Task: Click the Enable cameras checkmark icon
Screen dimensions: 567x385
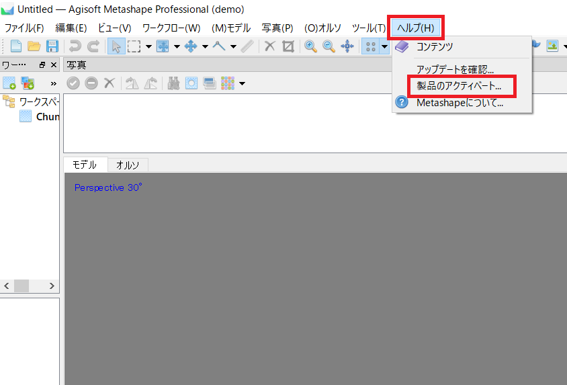Action: pos(73,83)
